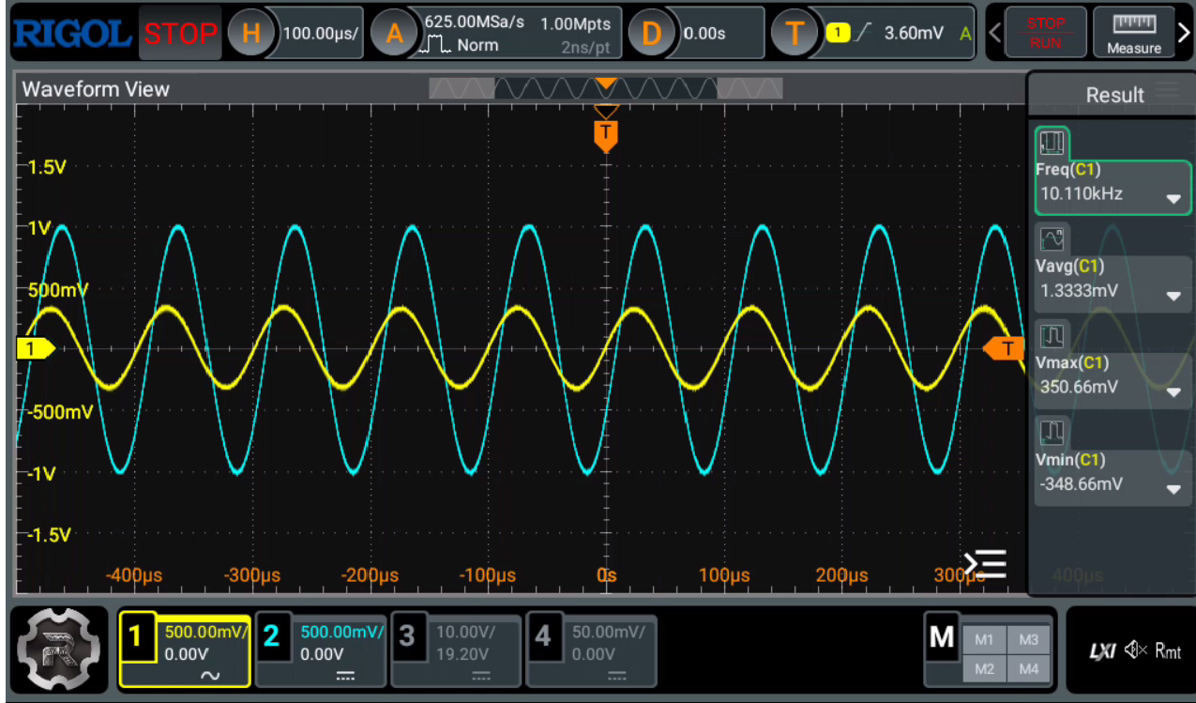Click the waveform memory overview bar
The image size is (1196, 703).
pyautogui.click(x=606, y=88)
